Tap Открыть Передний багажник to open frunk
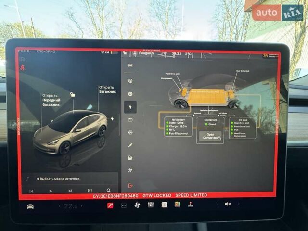Viewport: 308px width, 231px height. click(x=51, y=100)
